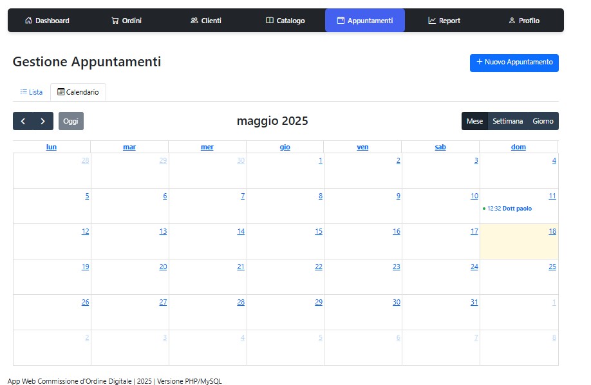The width and height of the screenshot is (591, 385).
Task: Click day number 18 link
Action: point(552,231)
